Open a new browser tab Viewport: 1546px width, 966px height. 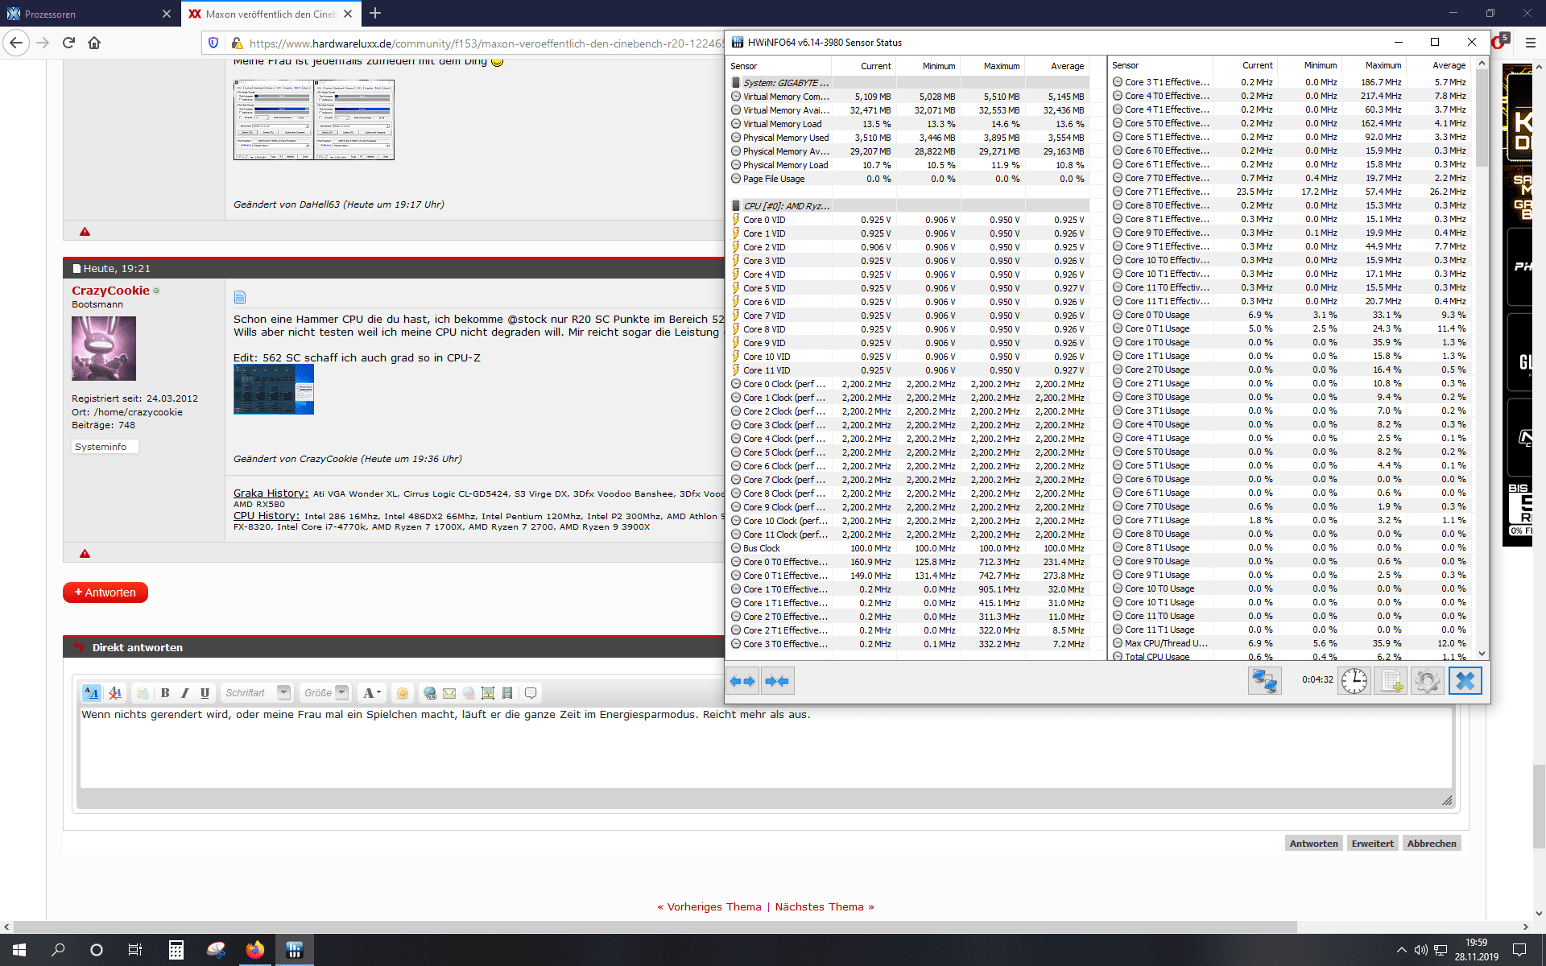click(x=375, y=13)
